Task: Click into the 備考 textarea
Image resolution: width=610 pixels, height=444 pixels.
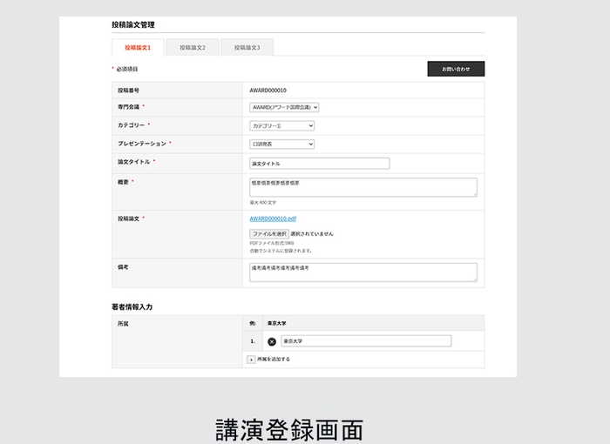Action: pyautogui.click(x=362, y=272)
